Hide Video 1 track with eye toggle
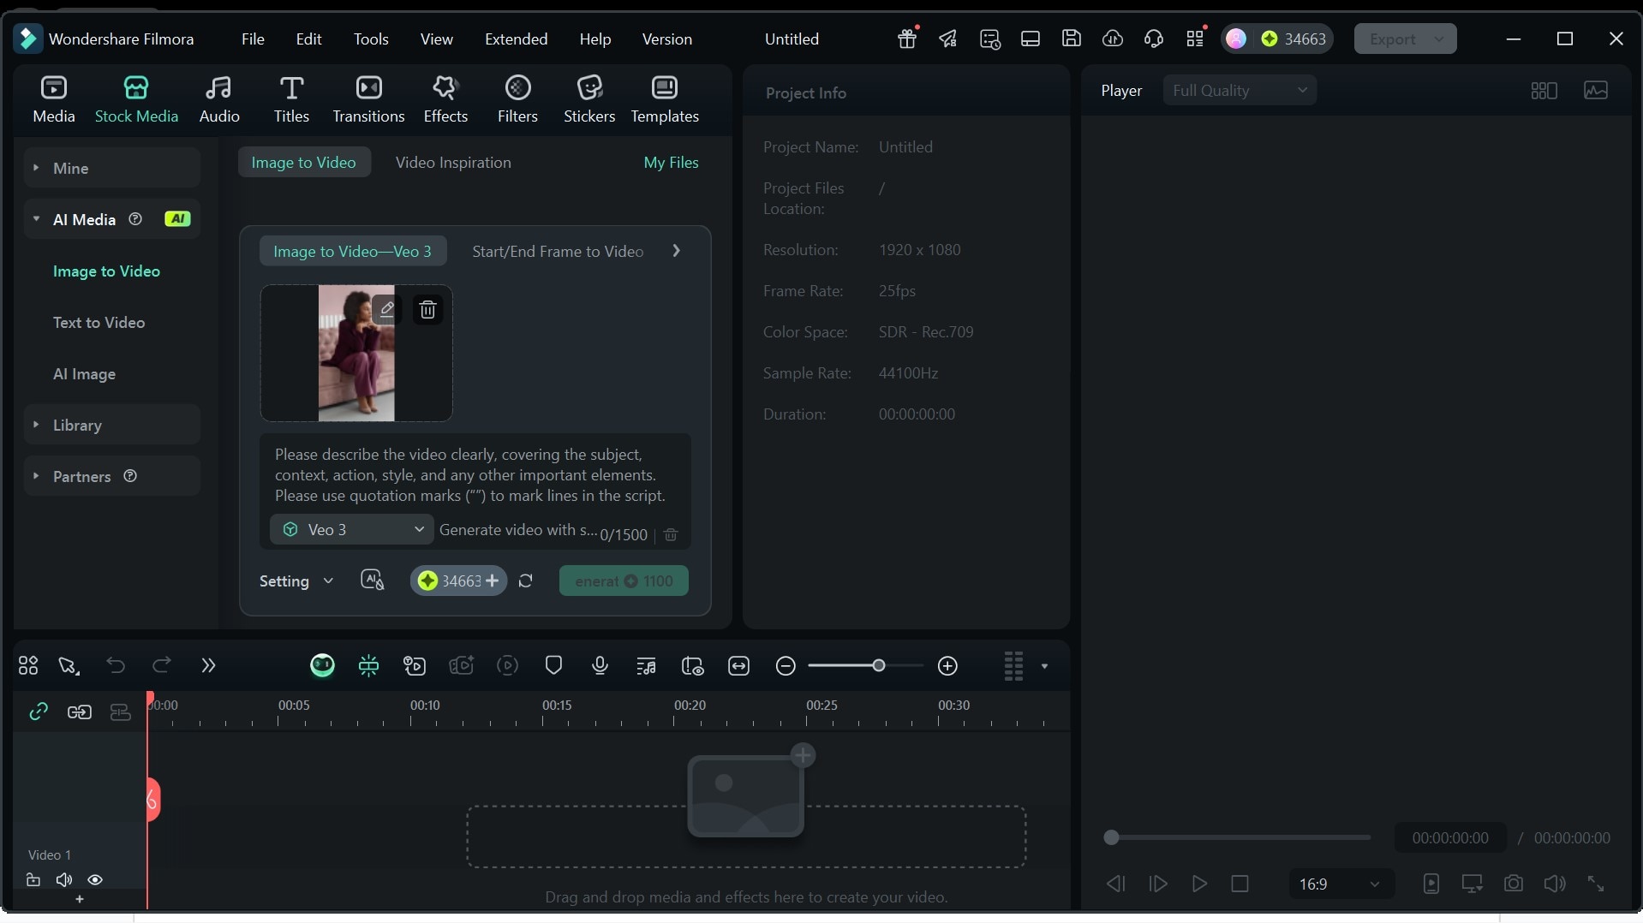The height and width of the screenshot is (923, 1643). pyautogui.click(x=96, y=880)
